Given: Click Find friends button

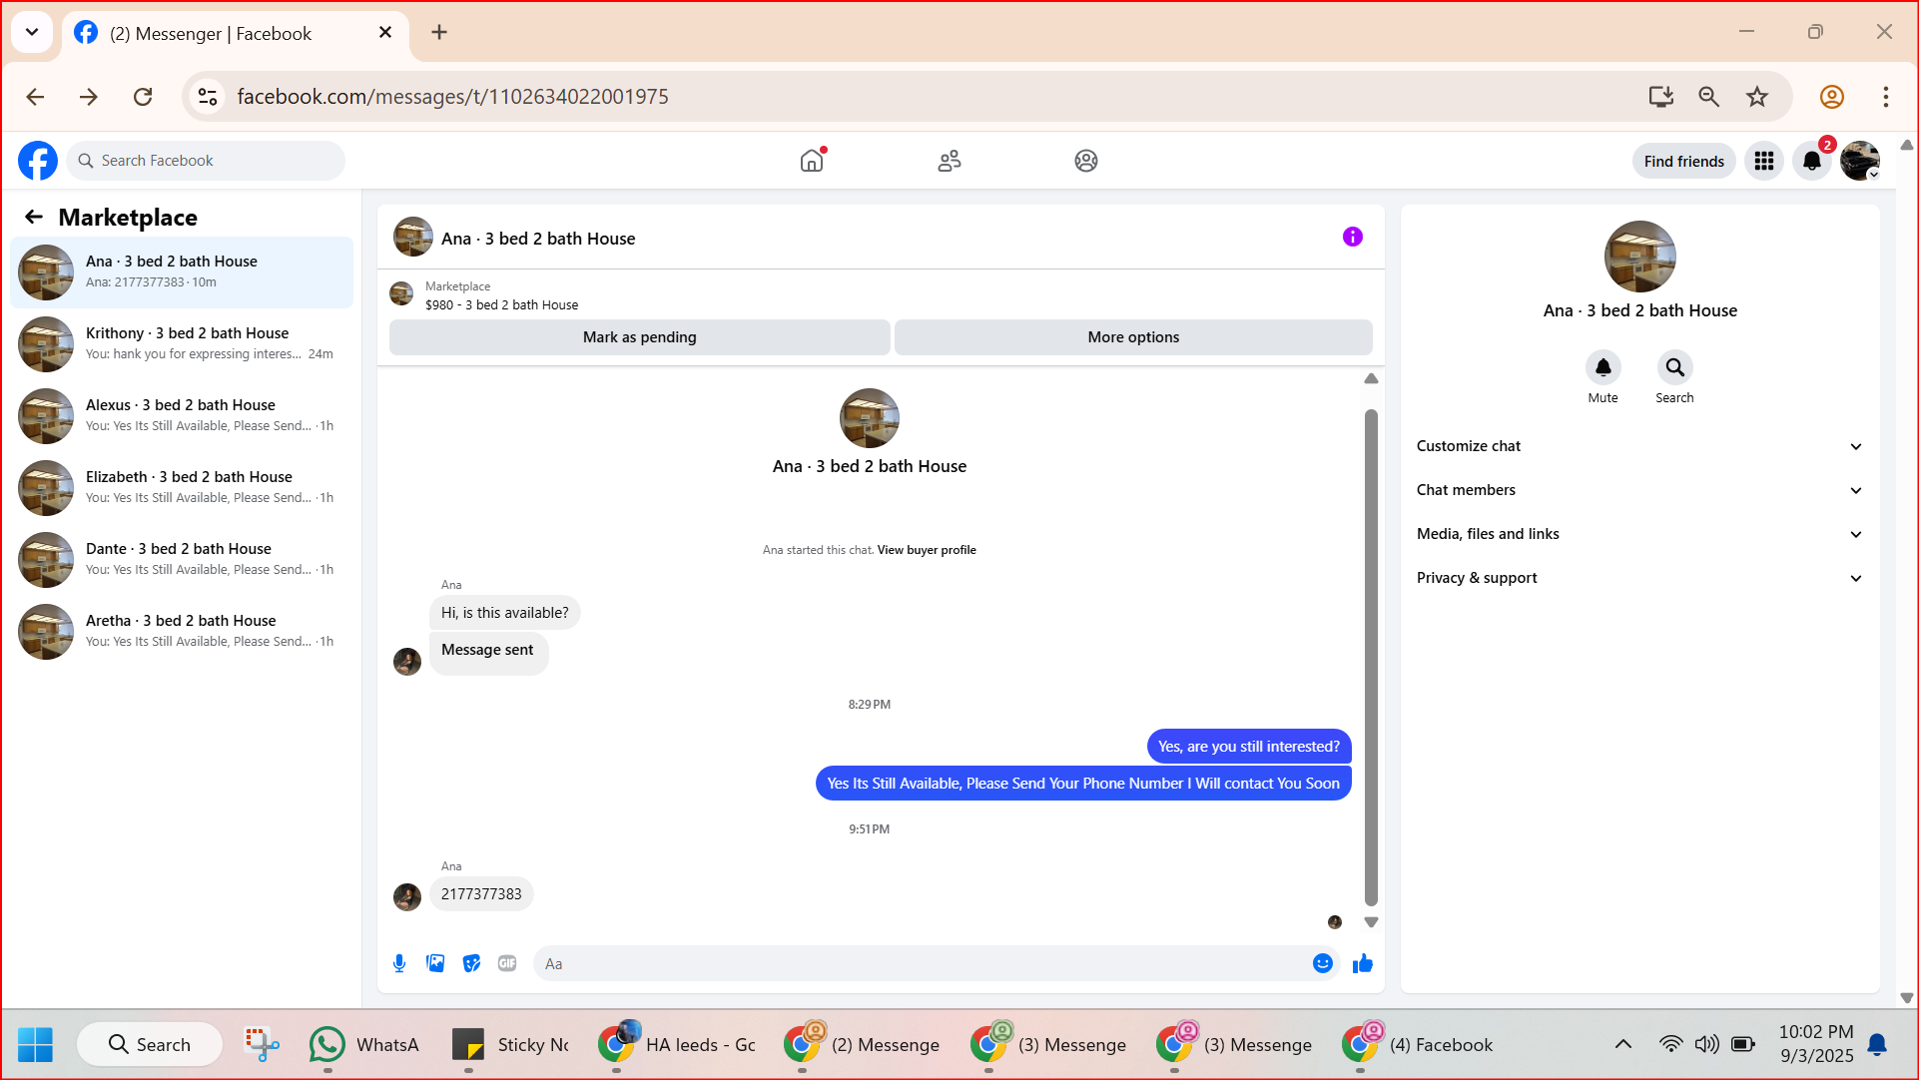Looking at the screenshot, I should pyautogui.click(x=1683, y=161).
